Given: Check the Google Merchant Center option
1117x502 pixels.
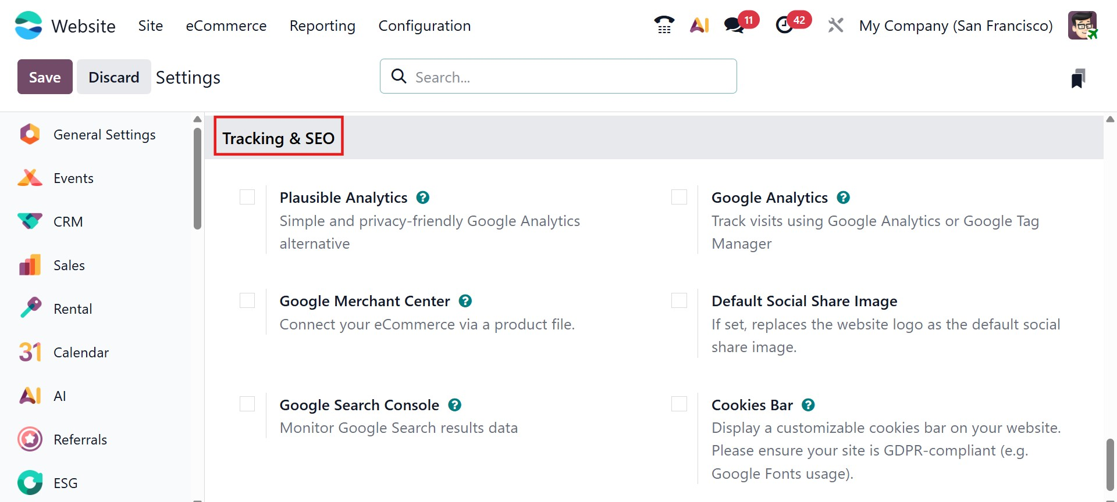Looking at the screenshot, I should pos(247,300).
